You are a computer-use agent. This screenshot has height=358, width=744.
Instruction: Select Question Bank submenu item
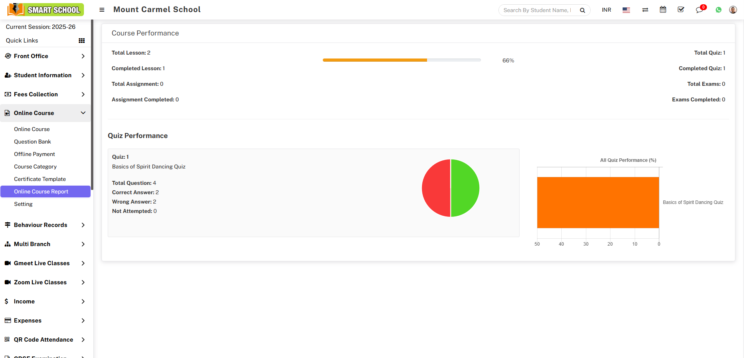tap(32, 142)
